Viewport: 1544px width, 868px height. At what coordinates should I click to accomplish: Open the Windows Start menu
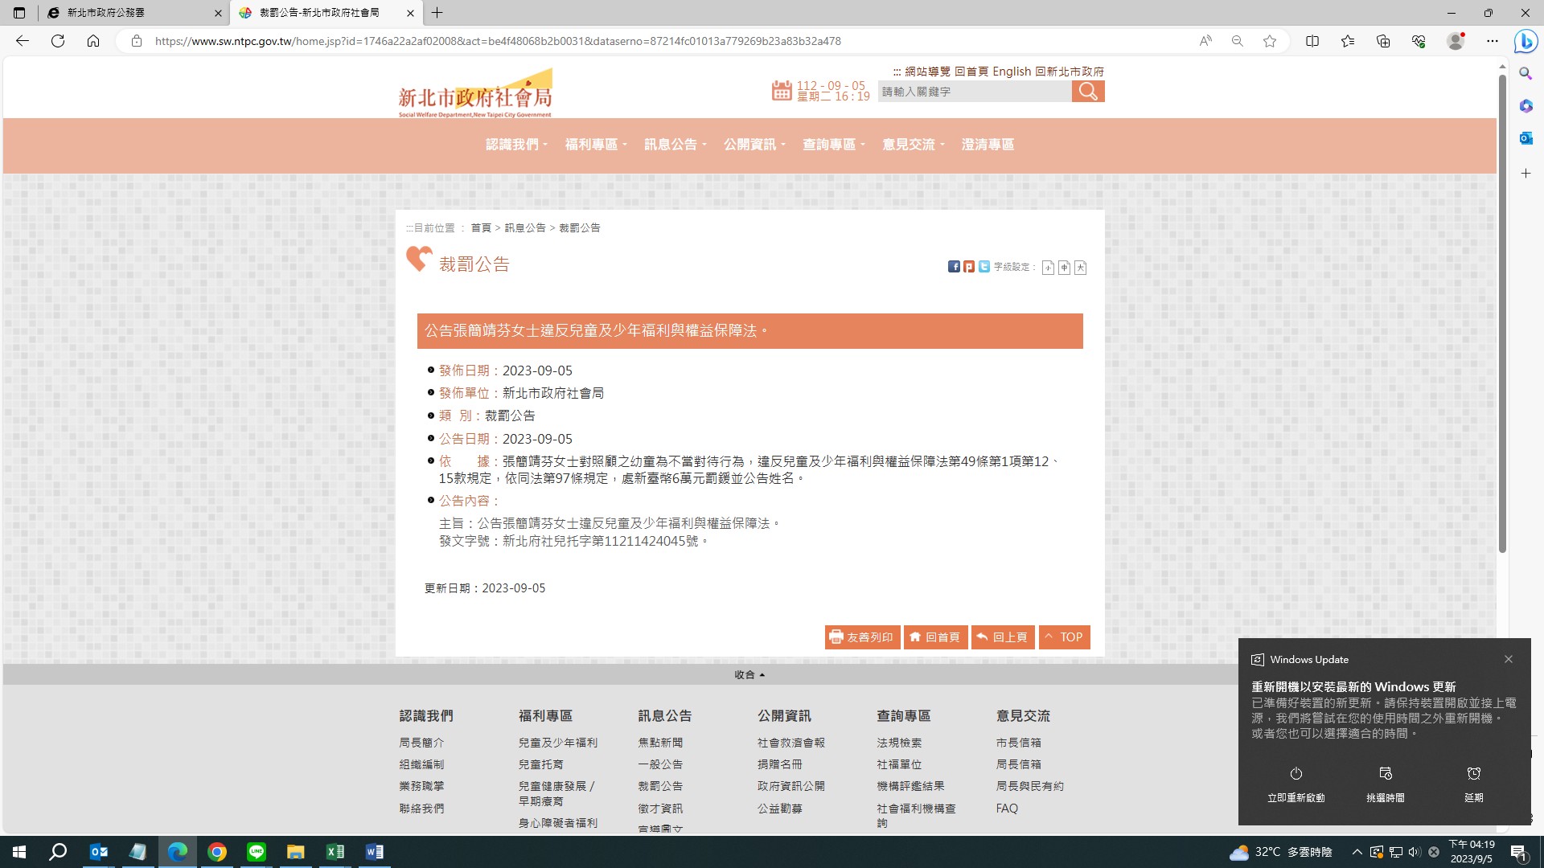pos(19,852)
